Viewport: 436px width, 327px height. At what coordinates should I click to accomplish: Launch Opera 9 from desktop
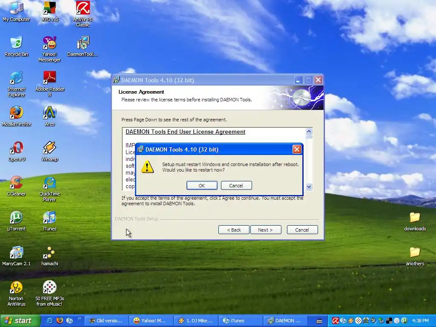point(16,151)
